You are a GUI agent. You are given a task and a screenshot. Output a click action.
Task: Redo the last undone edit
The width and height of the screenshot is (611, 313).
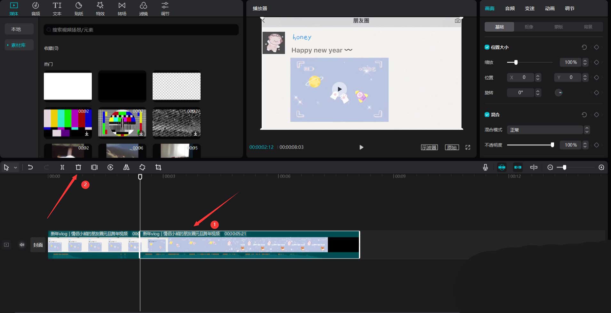pos(46,167)
